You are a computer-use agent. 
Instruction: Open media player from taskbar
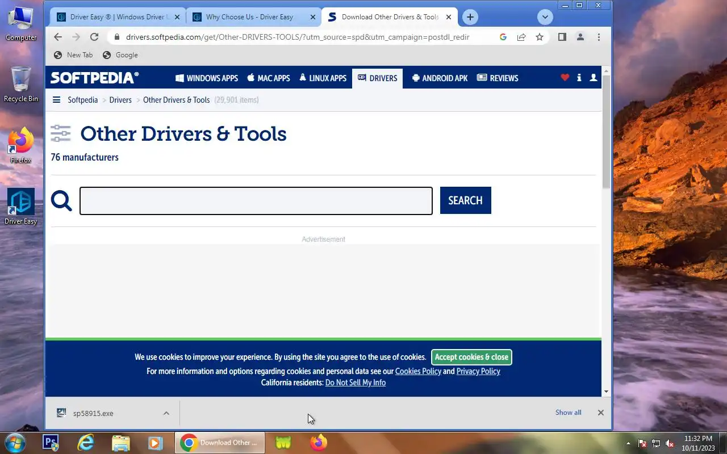[x=155, y=443]
